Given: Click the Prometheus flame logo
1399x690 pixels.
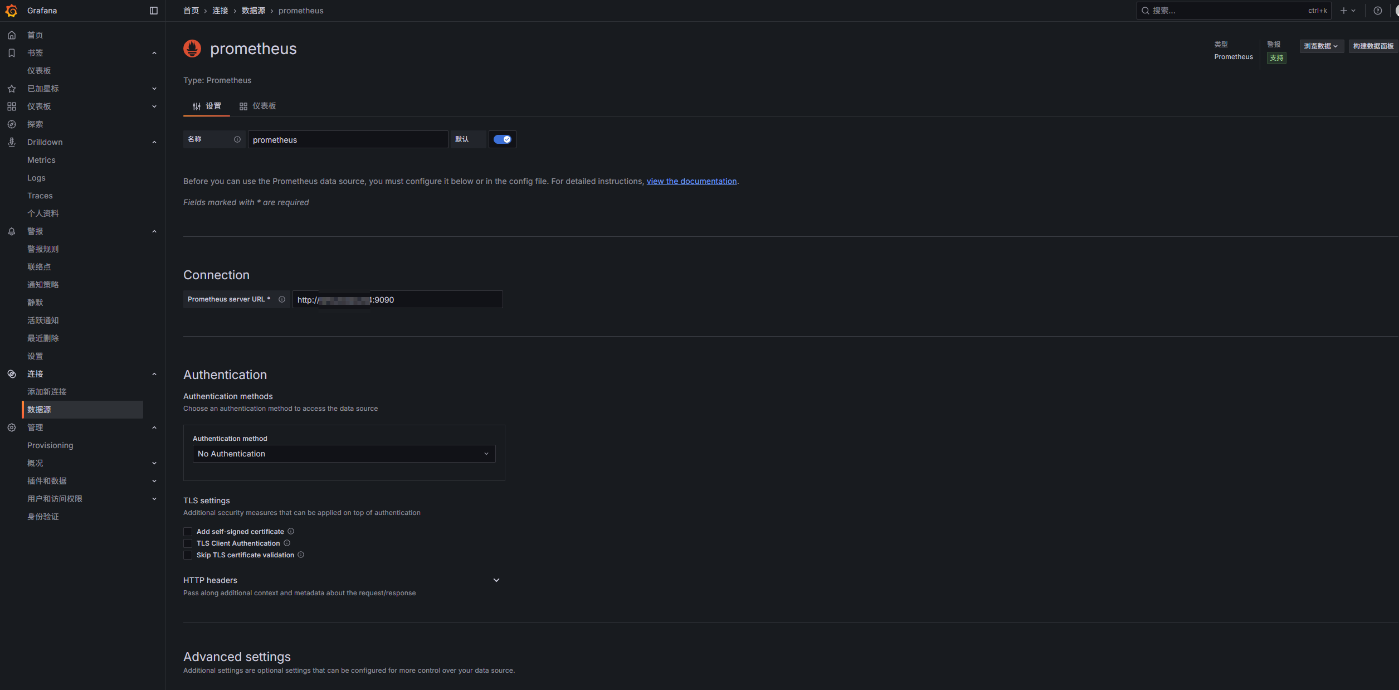Looking at the screenshot, I should click(192, 48).
